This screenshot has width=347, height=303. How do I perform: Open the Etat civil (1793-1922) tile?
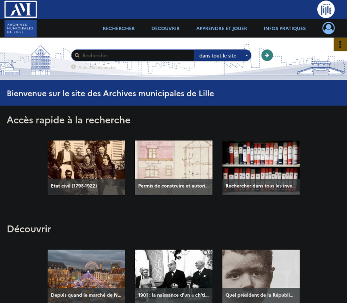pyautogui.click(x=86, y=168)
